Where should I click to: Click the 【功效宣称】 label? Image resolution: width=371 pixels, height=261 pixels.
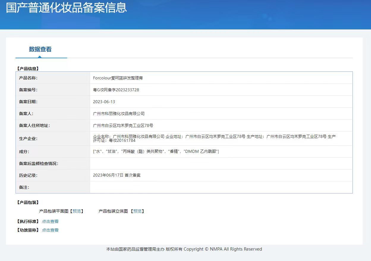pyautogui.click(x=28, y=230)
